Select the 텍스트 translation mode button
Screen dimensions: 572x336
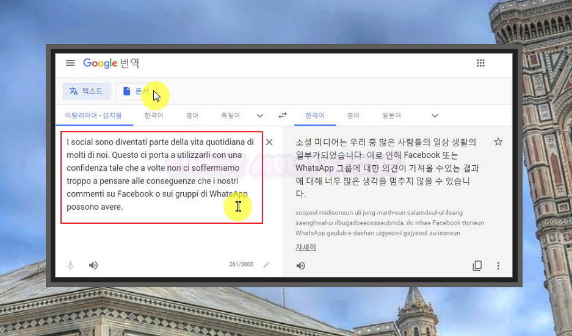point(87,91)
